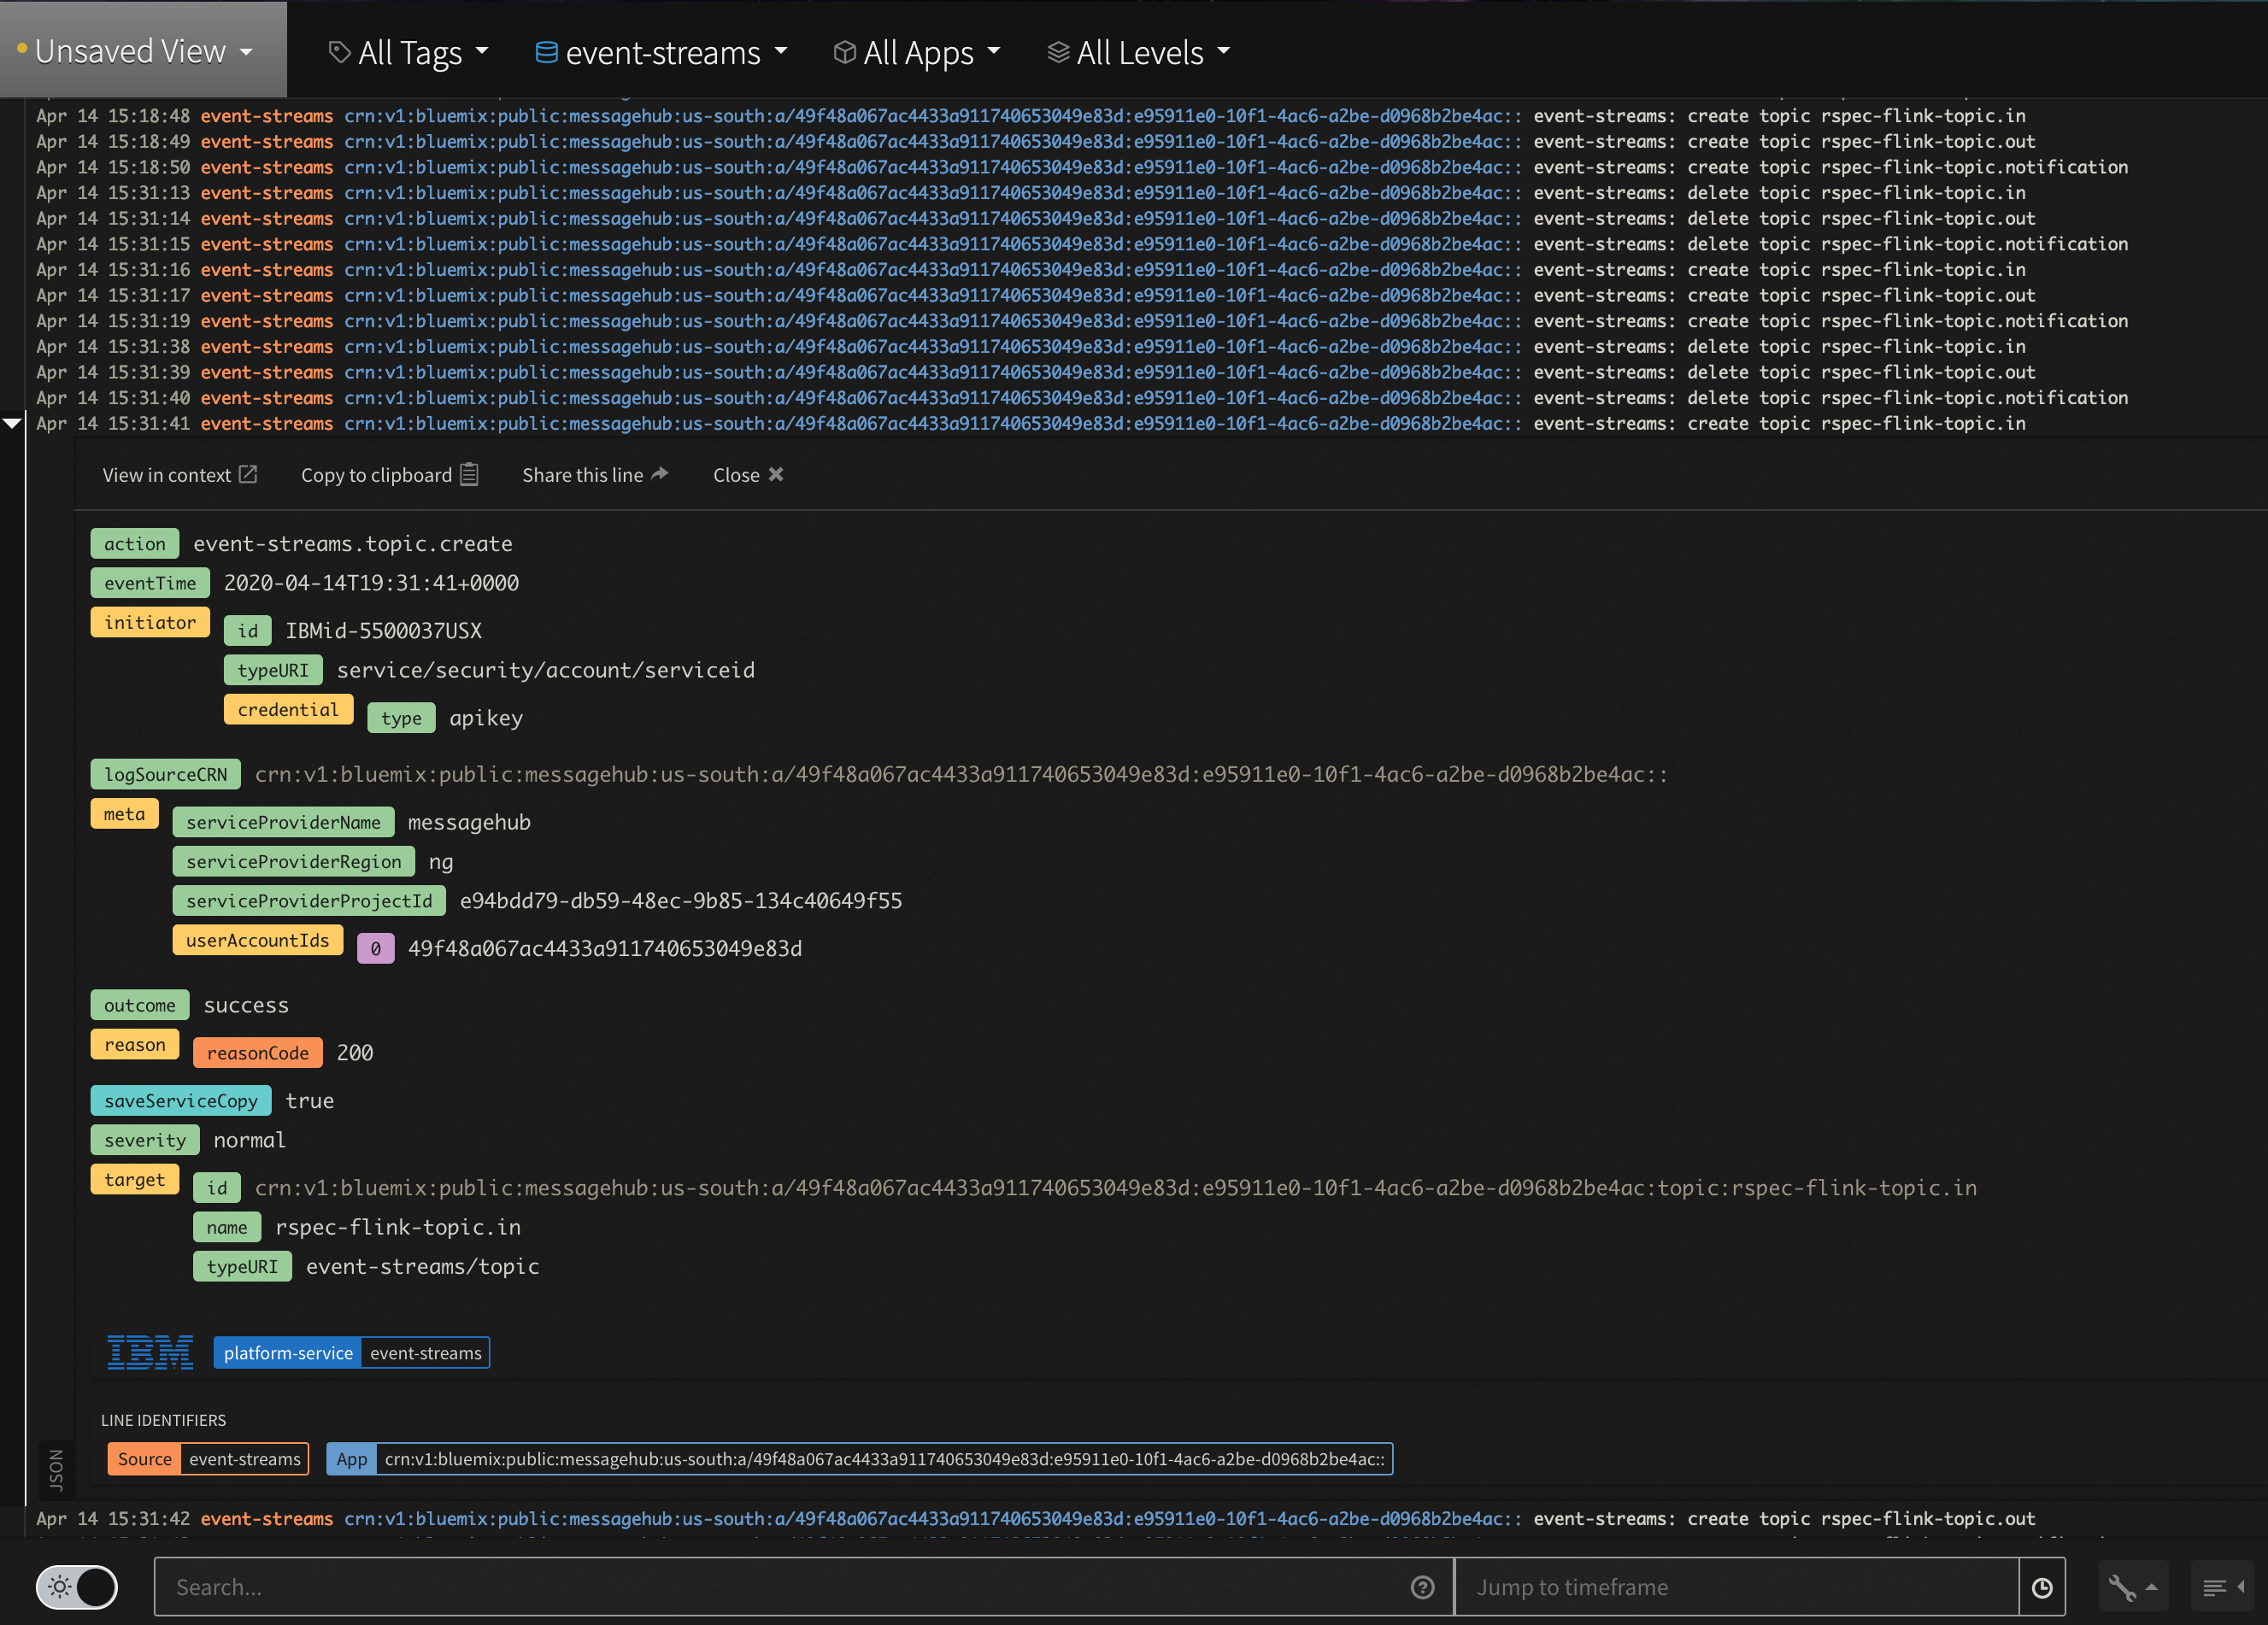Click the success outcome value
This screenshot has width=2268, height=1625.
246,1005
